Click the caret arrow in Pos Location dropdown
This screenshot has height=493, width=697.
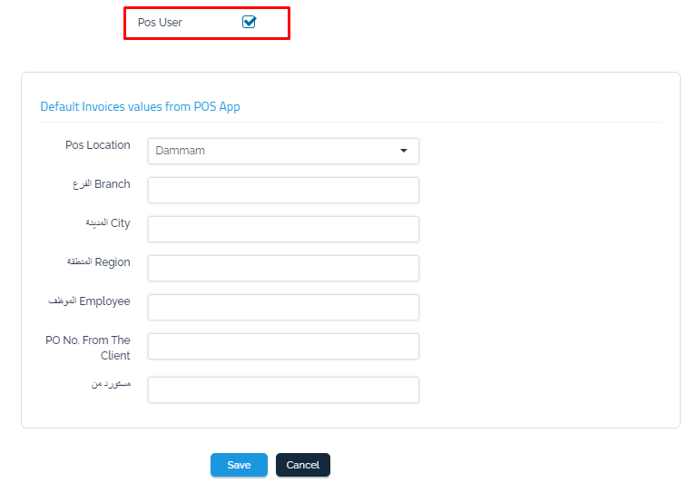coord(404,151)
